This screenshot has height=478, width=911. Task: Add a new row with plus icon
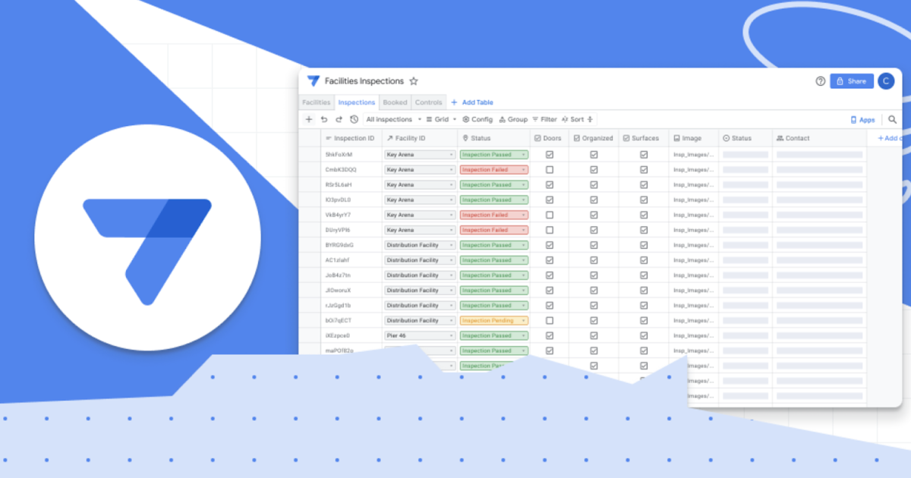[309, 119]
